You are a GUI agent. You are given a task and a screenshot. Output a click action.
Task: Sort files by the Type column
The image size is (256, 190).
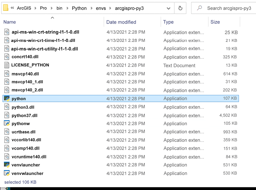pyautogui.click(x=168, y=22)
